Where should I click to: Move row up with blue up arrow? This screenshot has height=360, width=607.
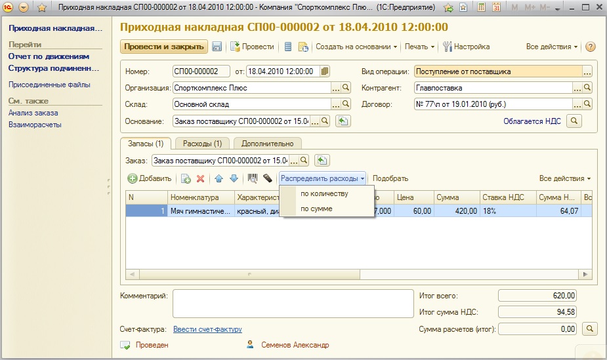(219, 178)
